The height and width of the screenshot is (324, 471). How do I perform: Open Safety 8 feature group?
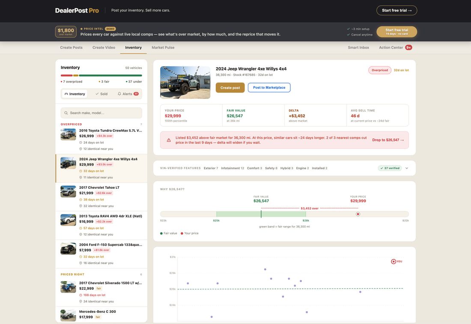point(271,168)
